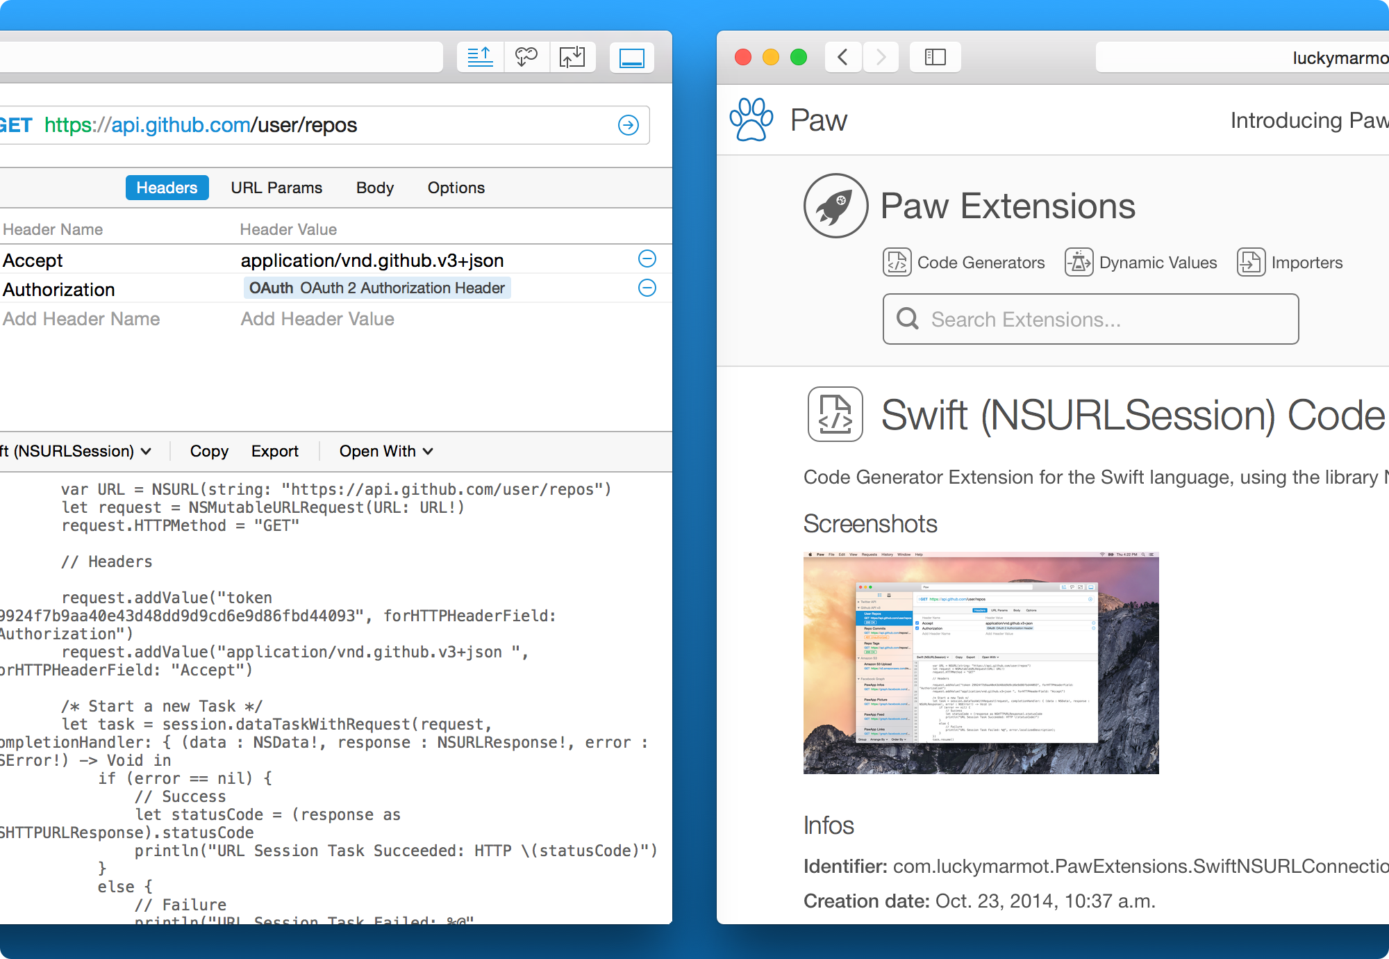Click the GET method label
This screenshot has width=1389, height=959.
coord(15,125)
